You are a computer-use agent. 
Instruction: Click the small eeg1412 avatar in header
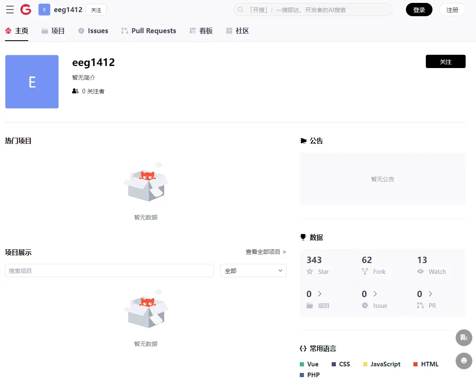(x=44, y=10)
